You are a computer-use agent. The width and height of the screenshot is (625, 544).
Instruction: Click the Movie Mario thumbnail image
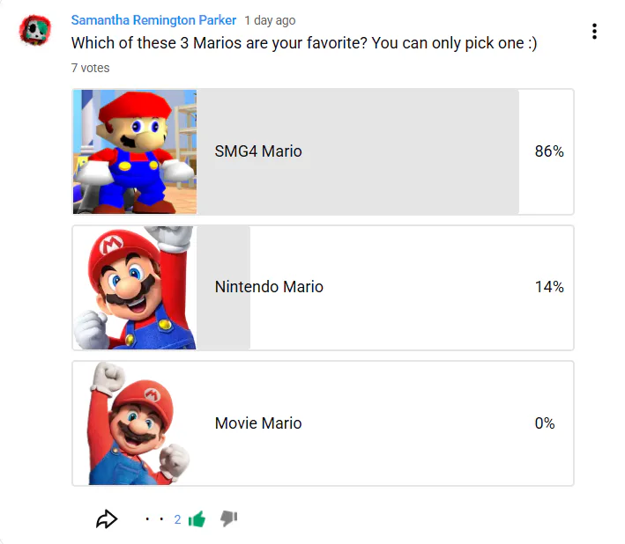[135, 423]
